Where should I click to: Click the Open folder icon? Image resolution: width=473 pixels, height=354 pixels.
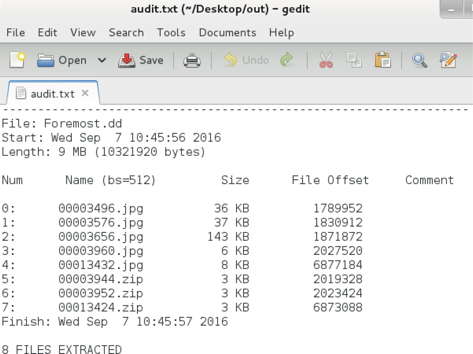pyautogui.click(x=46, y=60)
